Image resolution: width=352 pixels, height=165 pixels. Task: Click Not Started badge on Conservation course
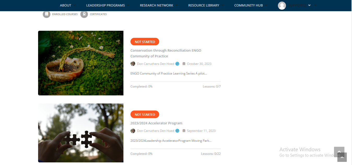coord(145,42)
